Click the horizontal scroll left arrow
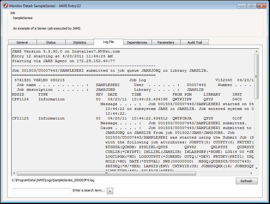The height and width of the screenshot is (204, 270). click(14, 173)
